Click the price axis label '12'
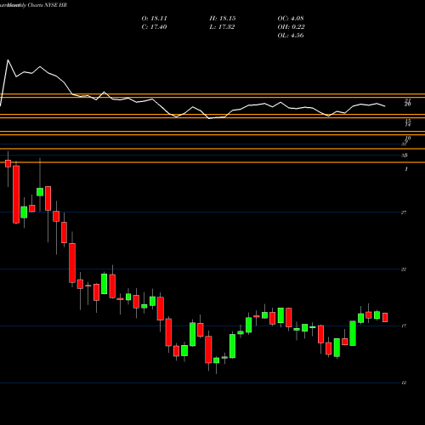Image resolution: width=425 pixels, height=425 pixels. pos(404,382)
